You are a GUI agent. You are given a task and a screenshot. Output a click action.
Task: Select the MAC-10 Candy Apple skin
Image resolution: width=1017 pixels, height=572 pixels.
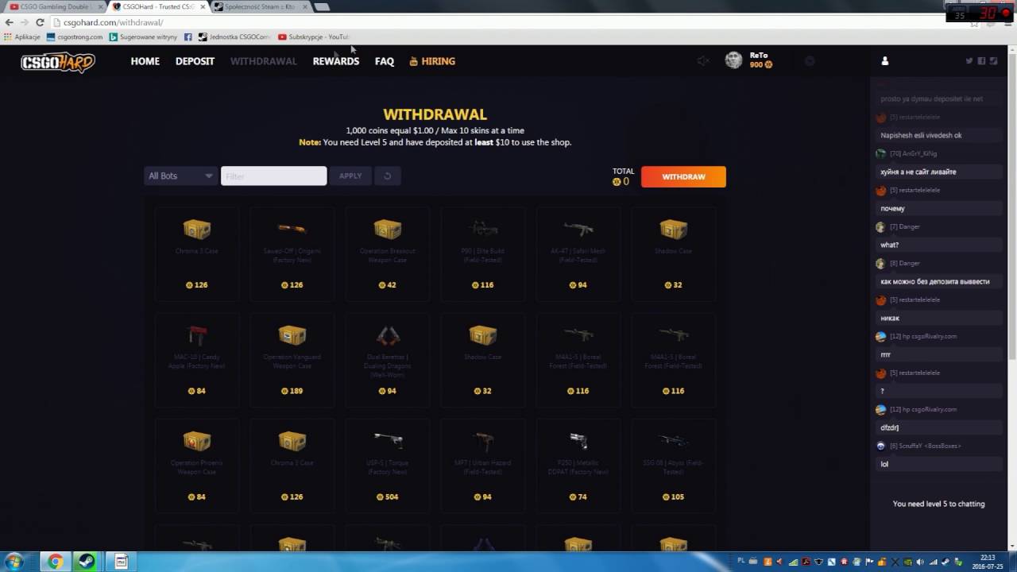coord(197,360)
